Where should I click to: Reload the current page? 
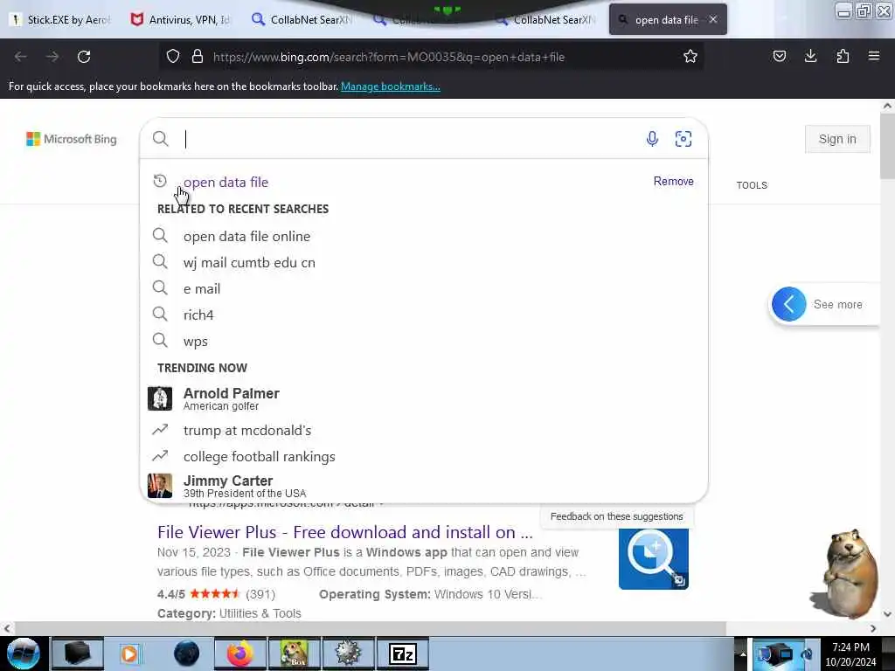tap(84, 57)
